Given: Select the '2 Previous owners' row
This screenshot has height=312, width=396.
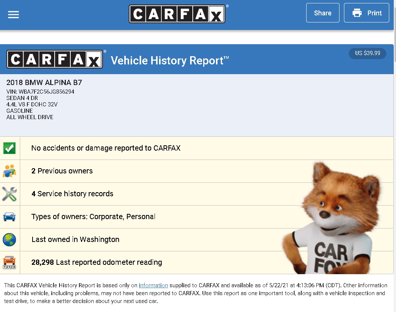Looking at the screenshot, I should click(197, 171).
